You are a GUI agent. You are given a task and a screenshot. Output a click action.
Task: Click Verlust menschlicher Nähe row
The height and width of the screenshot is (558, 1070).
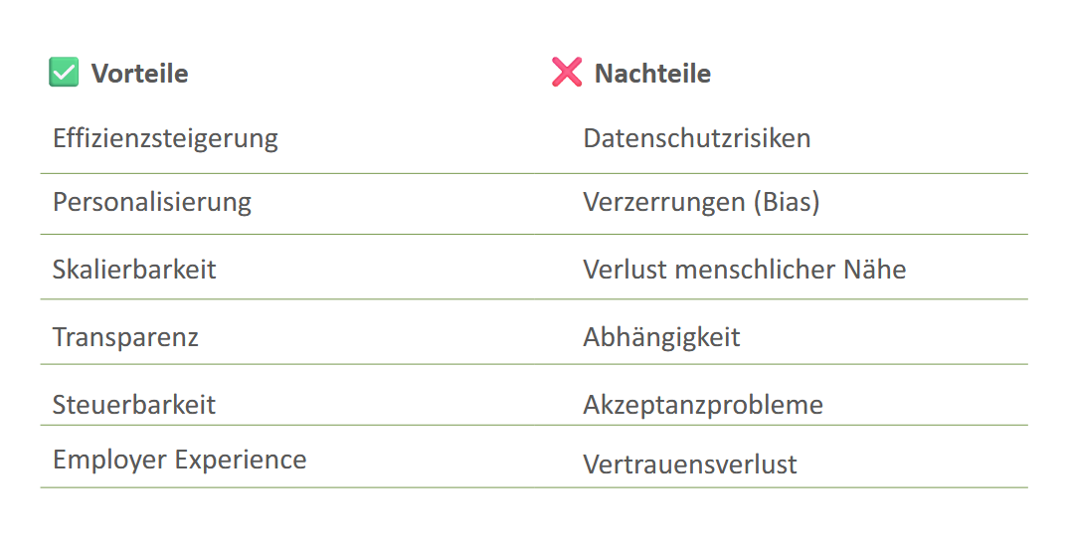pyautogui.click(x=744, y=270)
